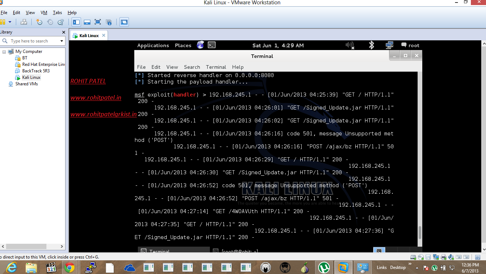
Task: Open the Snapshot Manager wrench icon
Action: (x=60, y=22)
